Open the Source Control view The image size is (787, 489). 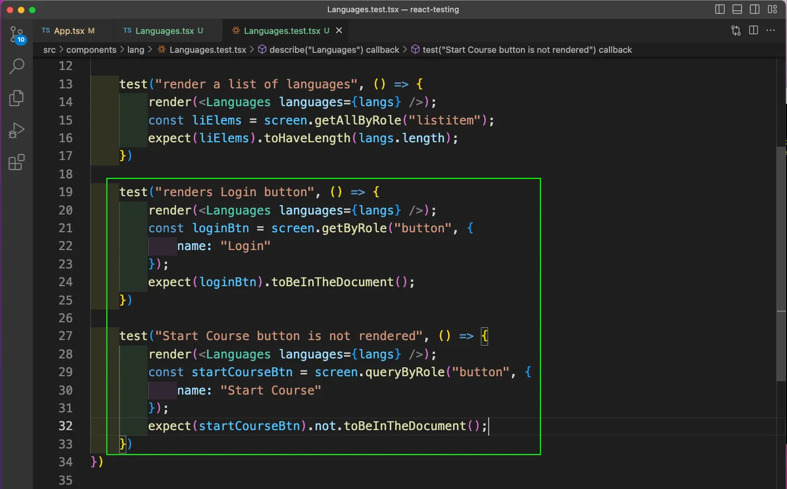(17, 34)
